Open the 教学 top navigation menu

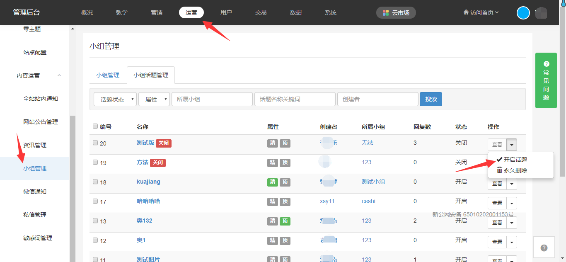122,12
